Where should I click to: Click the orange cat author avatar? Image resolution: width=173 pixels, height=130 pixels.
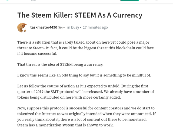(x=22, y=28)
